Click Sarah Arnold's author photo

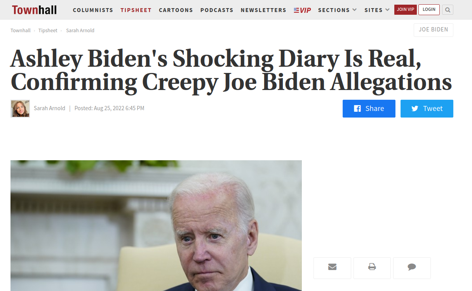point(20,109)
